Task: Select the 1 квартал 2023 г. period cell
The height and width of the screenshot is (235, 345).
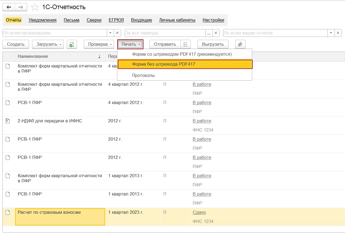Action: 126,212
